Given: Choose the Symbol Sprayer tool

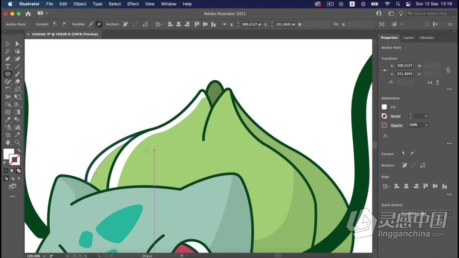Looking at the screenshot, I should [8, 127].
